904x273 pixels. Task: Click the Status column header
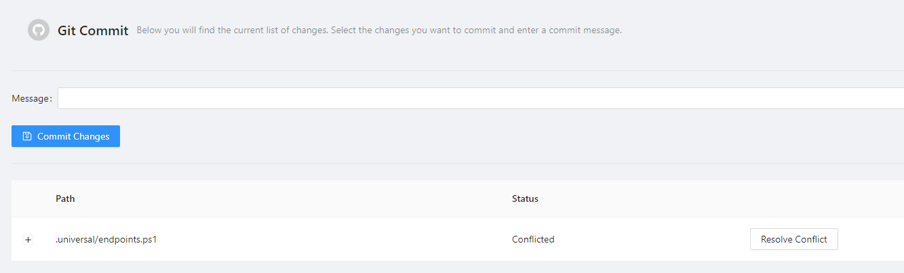tap(525, 198)
